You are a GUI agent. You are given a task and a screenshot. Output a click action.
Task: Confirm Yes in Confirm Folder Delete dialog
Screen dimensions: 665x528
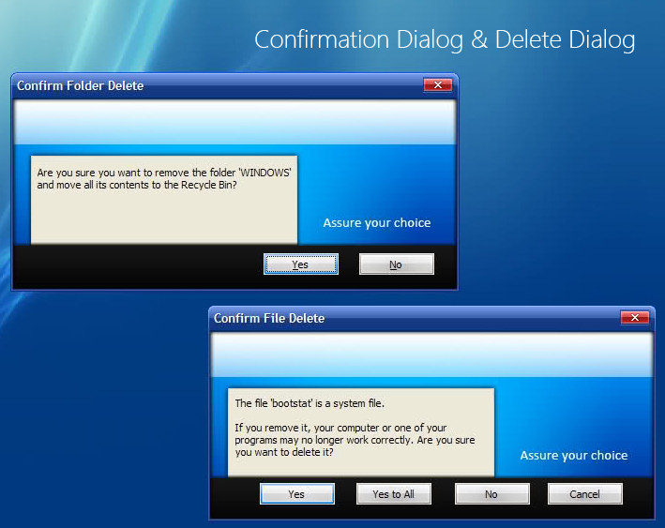pos(301,264)
